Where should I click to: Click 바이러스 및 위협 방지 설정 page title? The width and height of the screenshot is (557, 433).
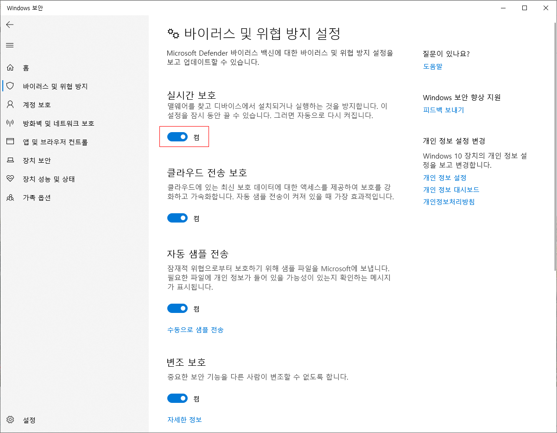pyautogui.click(x=263, y=34)
